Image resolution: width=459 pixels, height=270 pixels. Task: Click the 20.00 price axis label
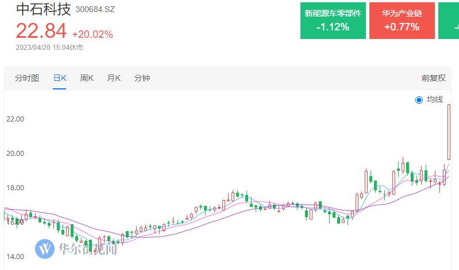point(15,154)
